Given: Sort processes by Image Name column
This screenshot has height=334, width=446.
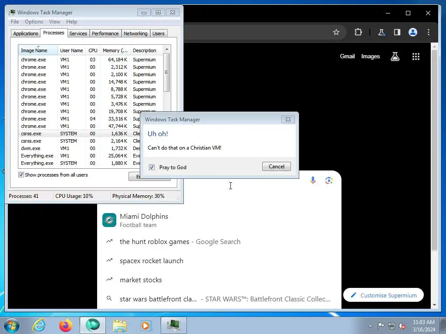Looking at the screenshot, I should pos(38,50).
